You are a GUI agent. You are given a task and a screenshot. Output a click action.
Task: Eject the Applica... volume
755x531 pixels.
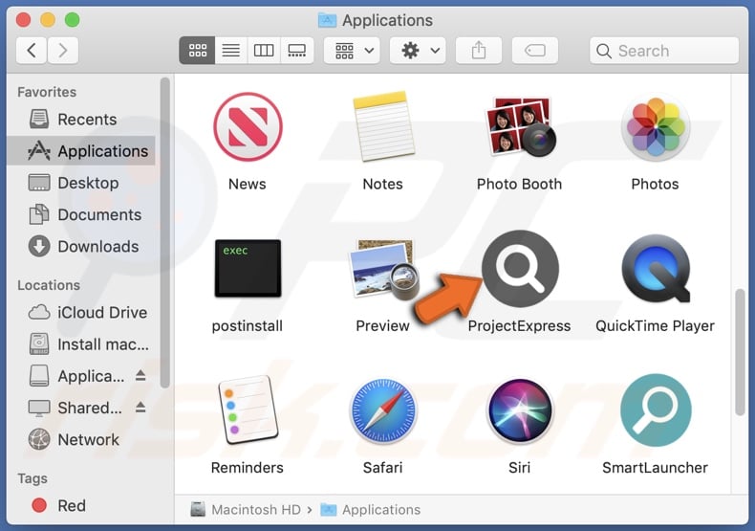pos(140,376)
